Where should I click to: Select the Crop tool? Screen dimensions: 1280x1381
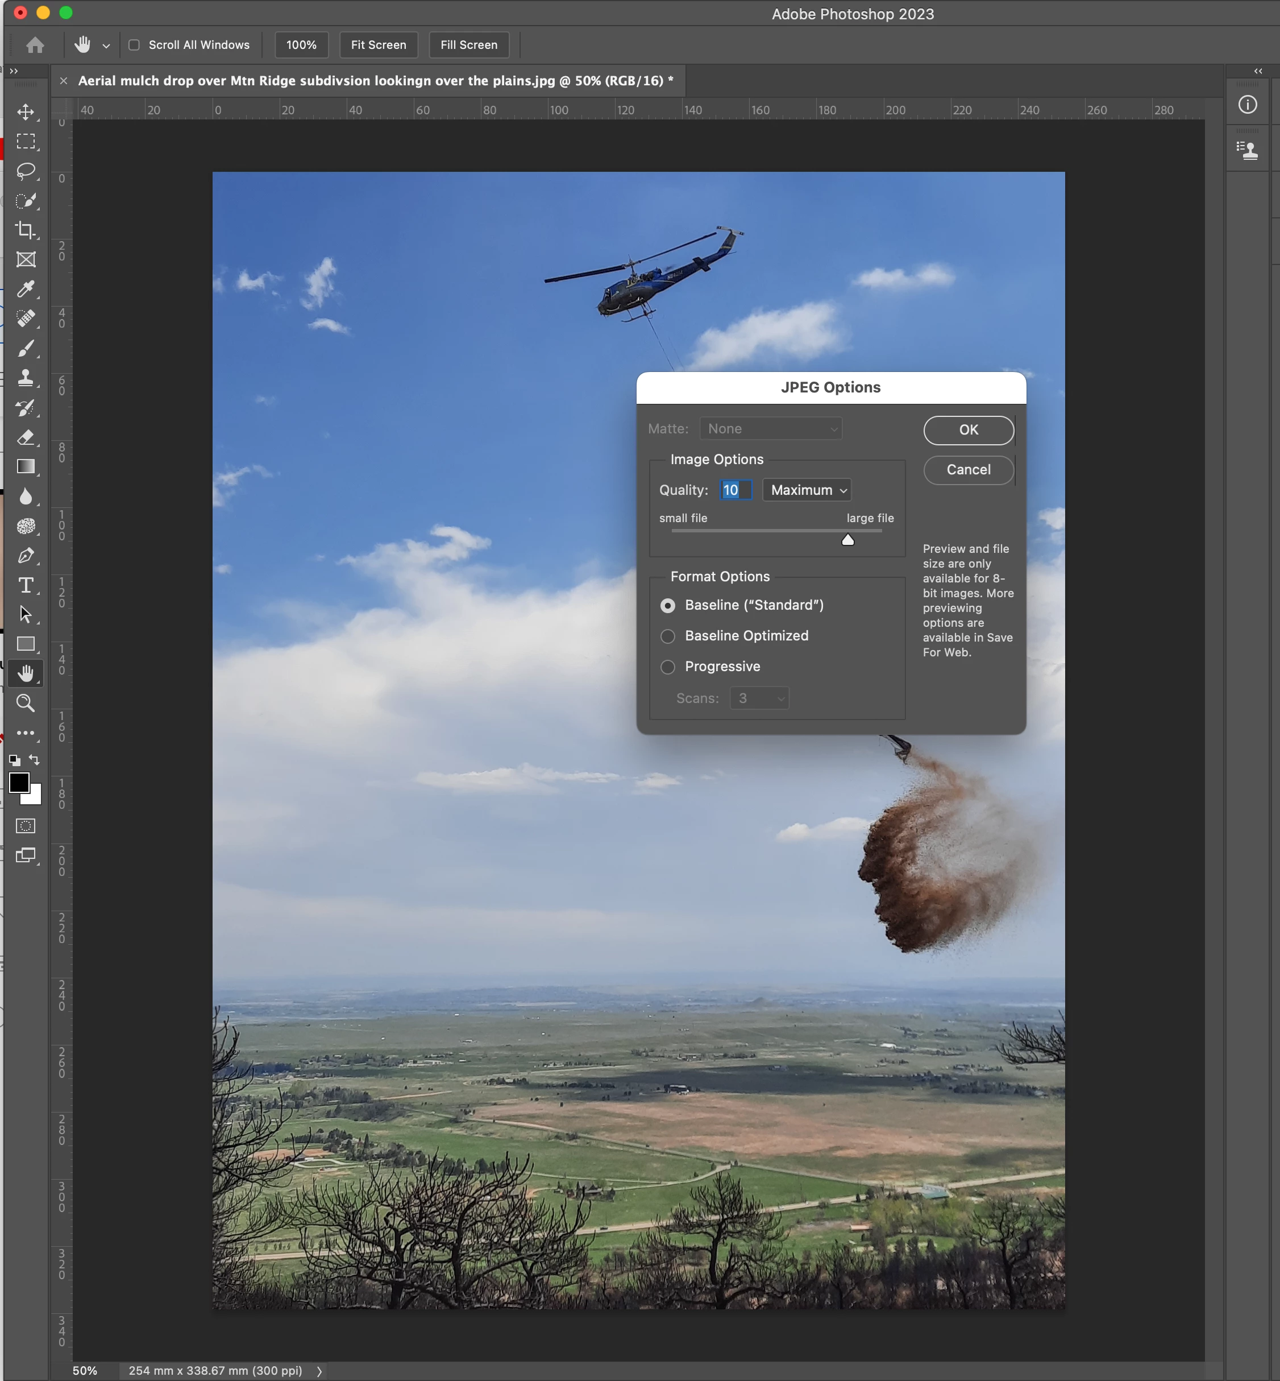point(26,229)
